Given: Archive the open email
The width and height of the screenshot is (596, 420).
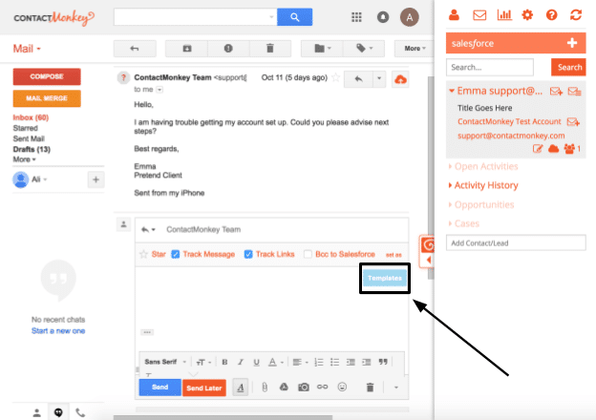Looking at the screenshot, I should 186,49.
